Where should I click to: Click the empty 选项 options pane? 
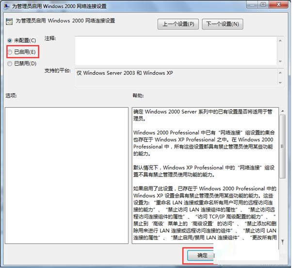(66, 176)
